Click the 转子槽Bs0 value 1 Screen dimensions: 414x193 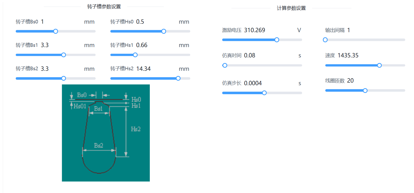tap(42, 22)
